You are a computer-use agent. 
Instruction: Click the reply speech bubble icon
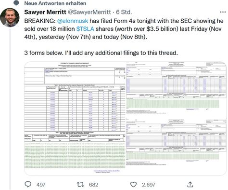pos(28,184)
